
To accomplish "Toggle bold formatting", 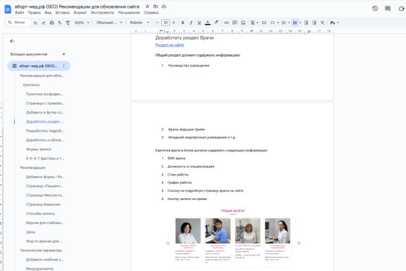I will [x=183, y=23].
